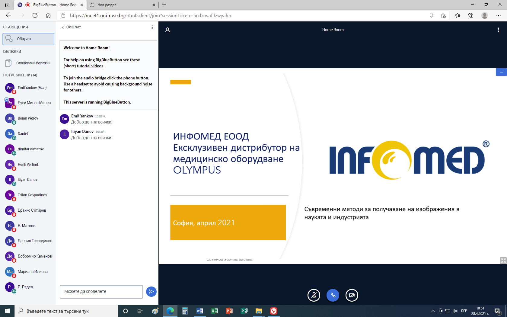Reload the browser page
Screen dimensions: 507x317
[x=35, y=15]
